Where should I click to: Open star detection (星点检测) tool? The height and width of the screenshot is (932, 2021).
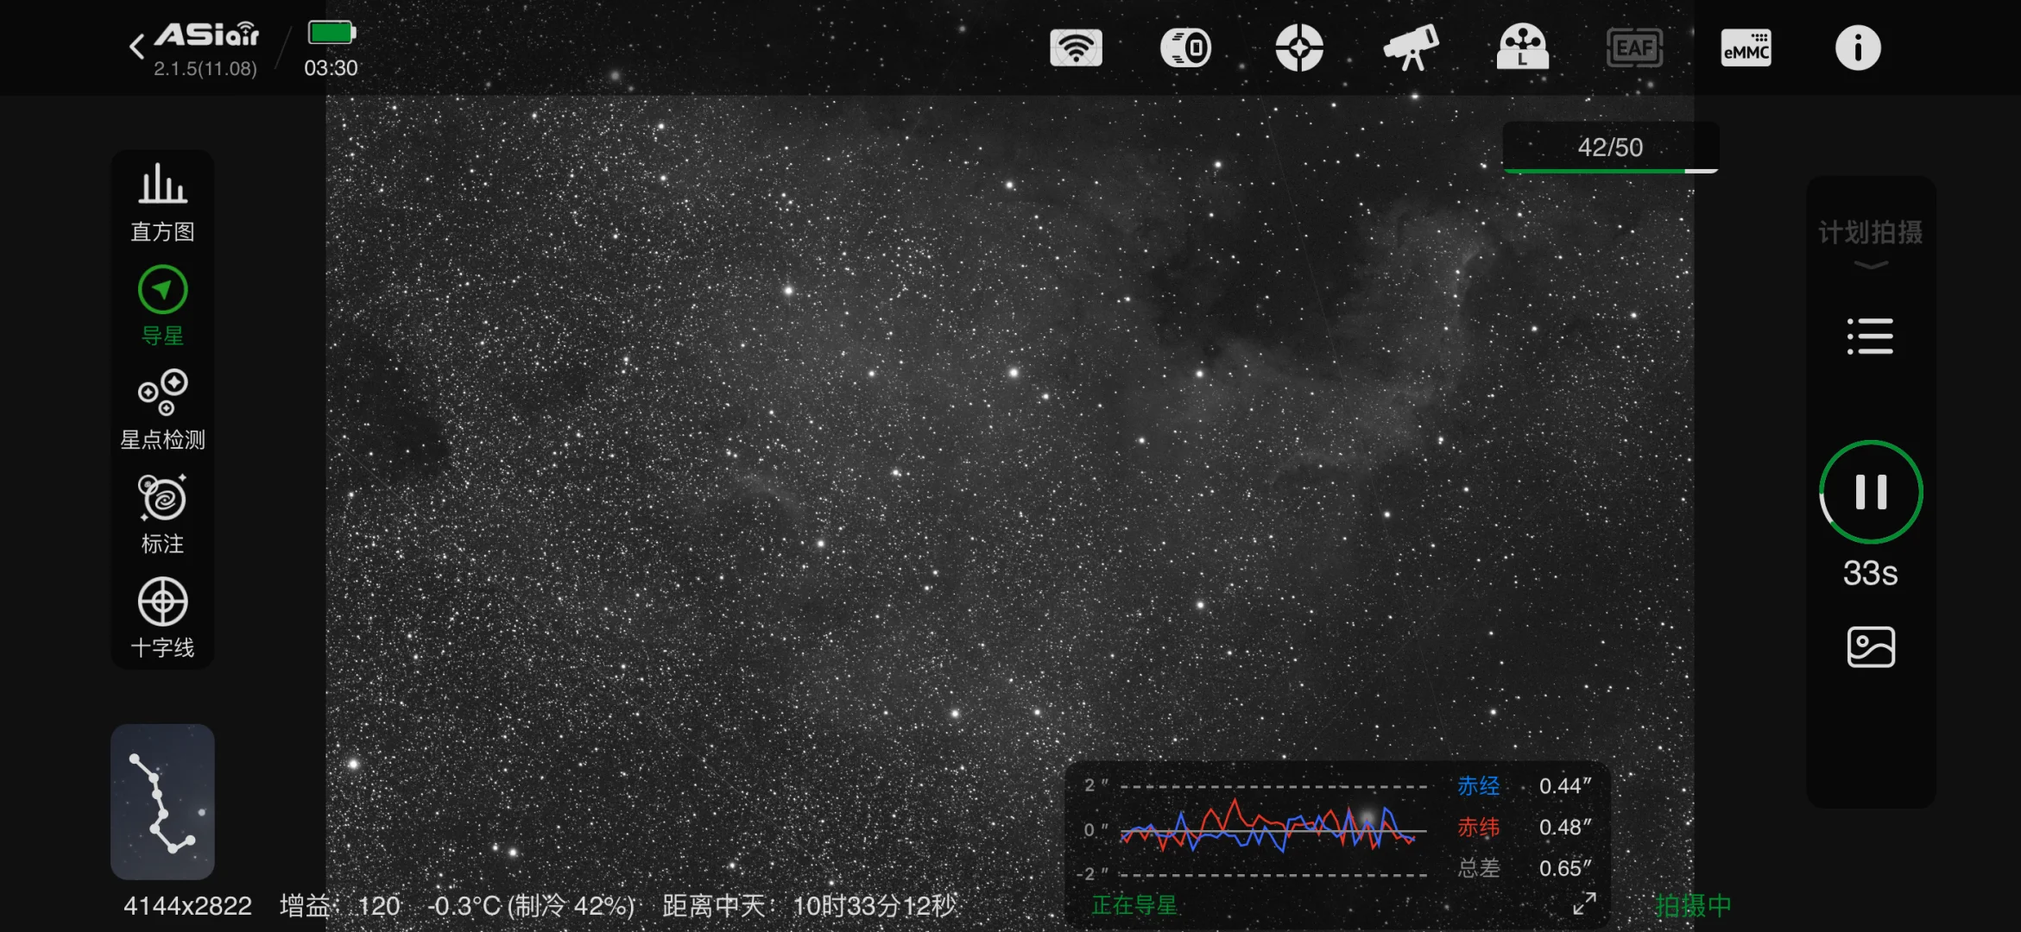click(x=162, y=409)
